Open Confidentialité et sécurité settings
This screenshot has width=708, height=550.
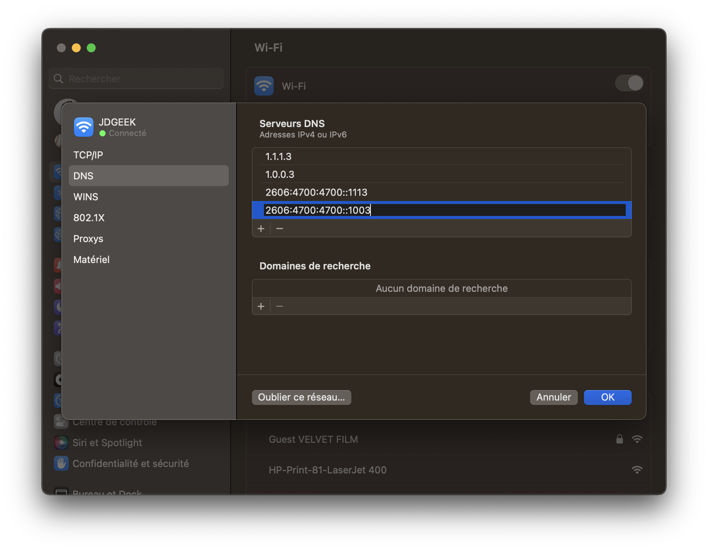coord(130,464)
